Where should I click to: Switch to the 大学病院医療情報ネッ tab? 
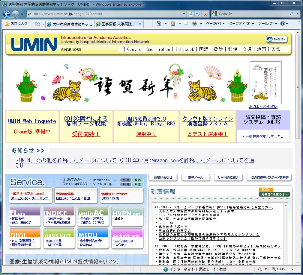[x=70, y=24]
